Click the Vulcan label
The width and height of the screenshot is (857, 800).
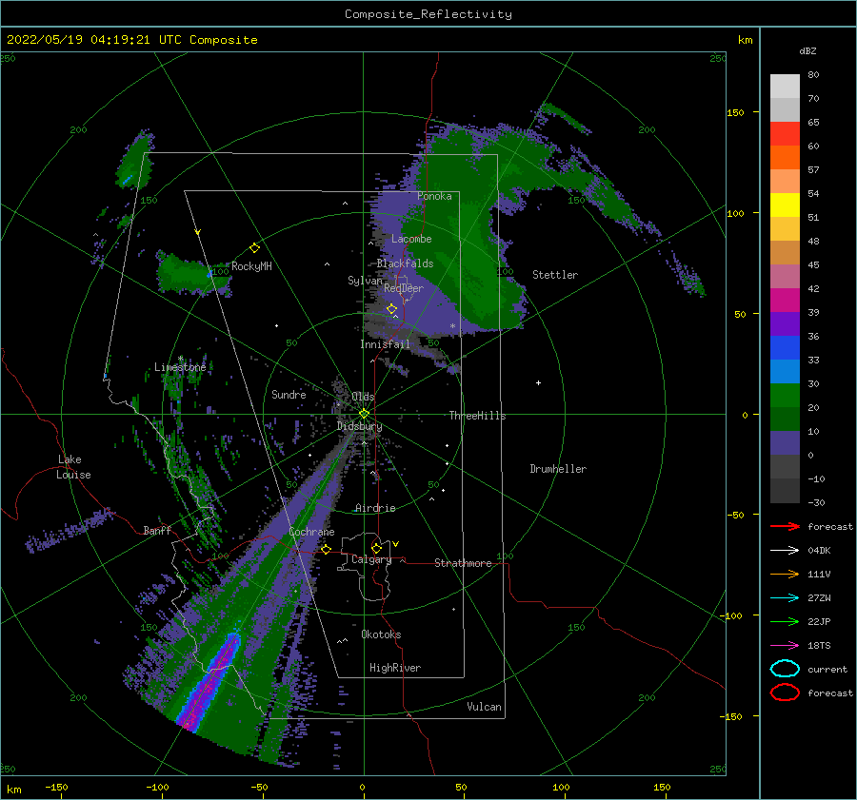point(485,707)
